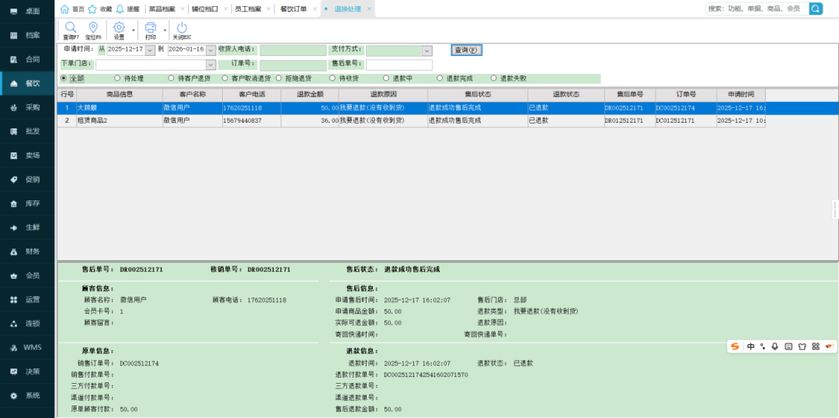839x418 pixels.
Task: Open the start date picker for 申请时间
Action: pos(150,50)
